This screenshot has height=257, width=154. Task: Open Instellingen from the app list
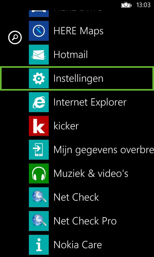click(77, 78)
